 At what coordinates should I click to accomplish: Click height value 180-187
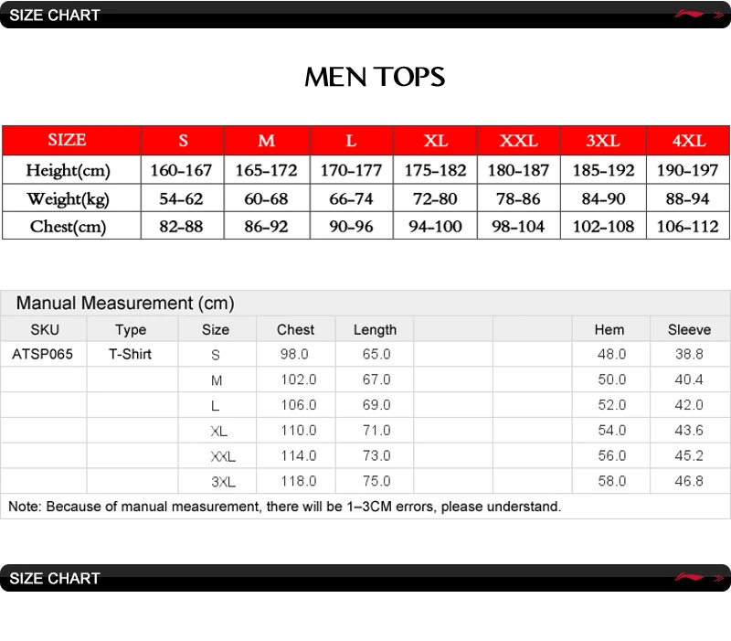(x=518, y=170)
